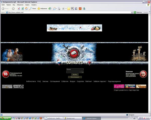Open the FAQ link

click(39, 81)
